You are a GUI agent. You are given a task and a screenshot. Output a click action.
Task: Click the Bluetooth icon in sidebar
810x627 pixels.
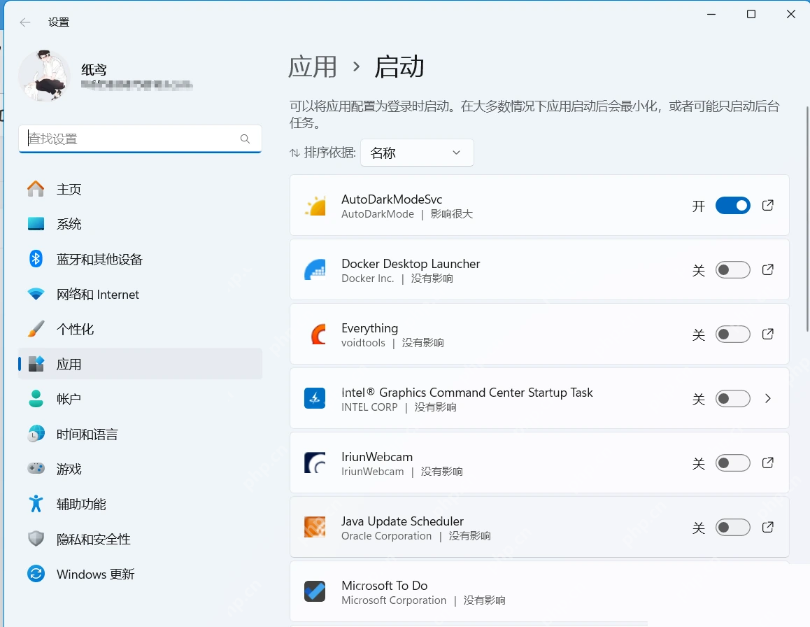[36, 258]
